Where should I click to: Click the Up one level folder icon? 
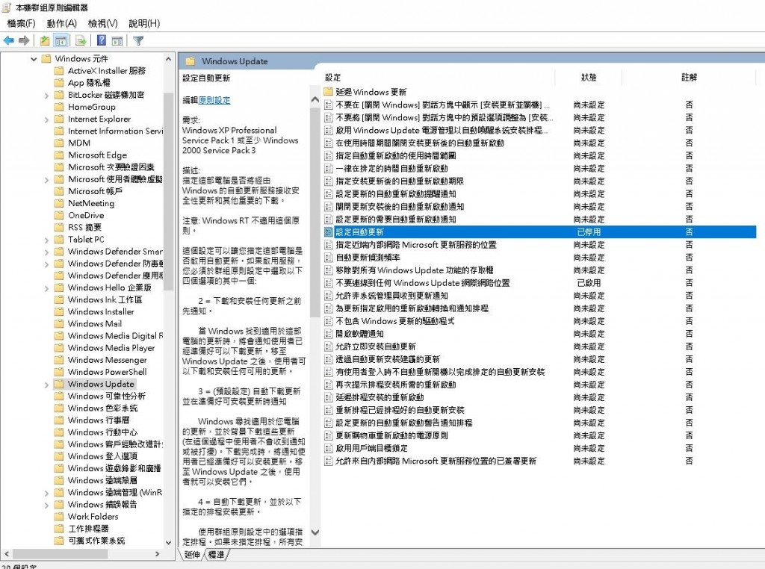44,40
